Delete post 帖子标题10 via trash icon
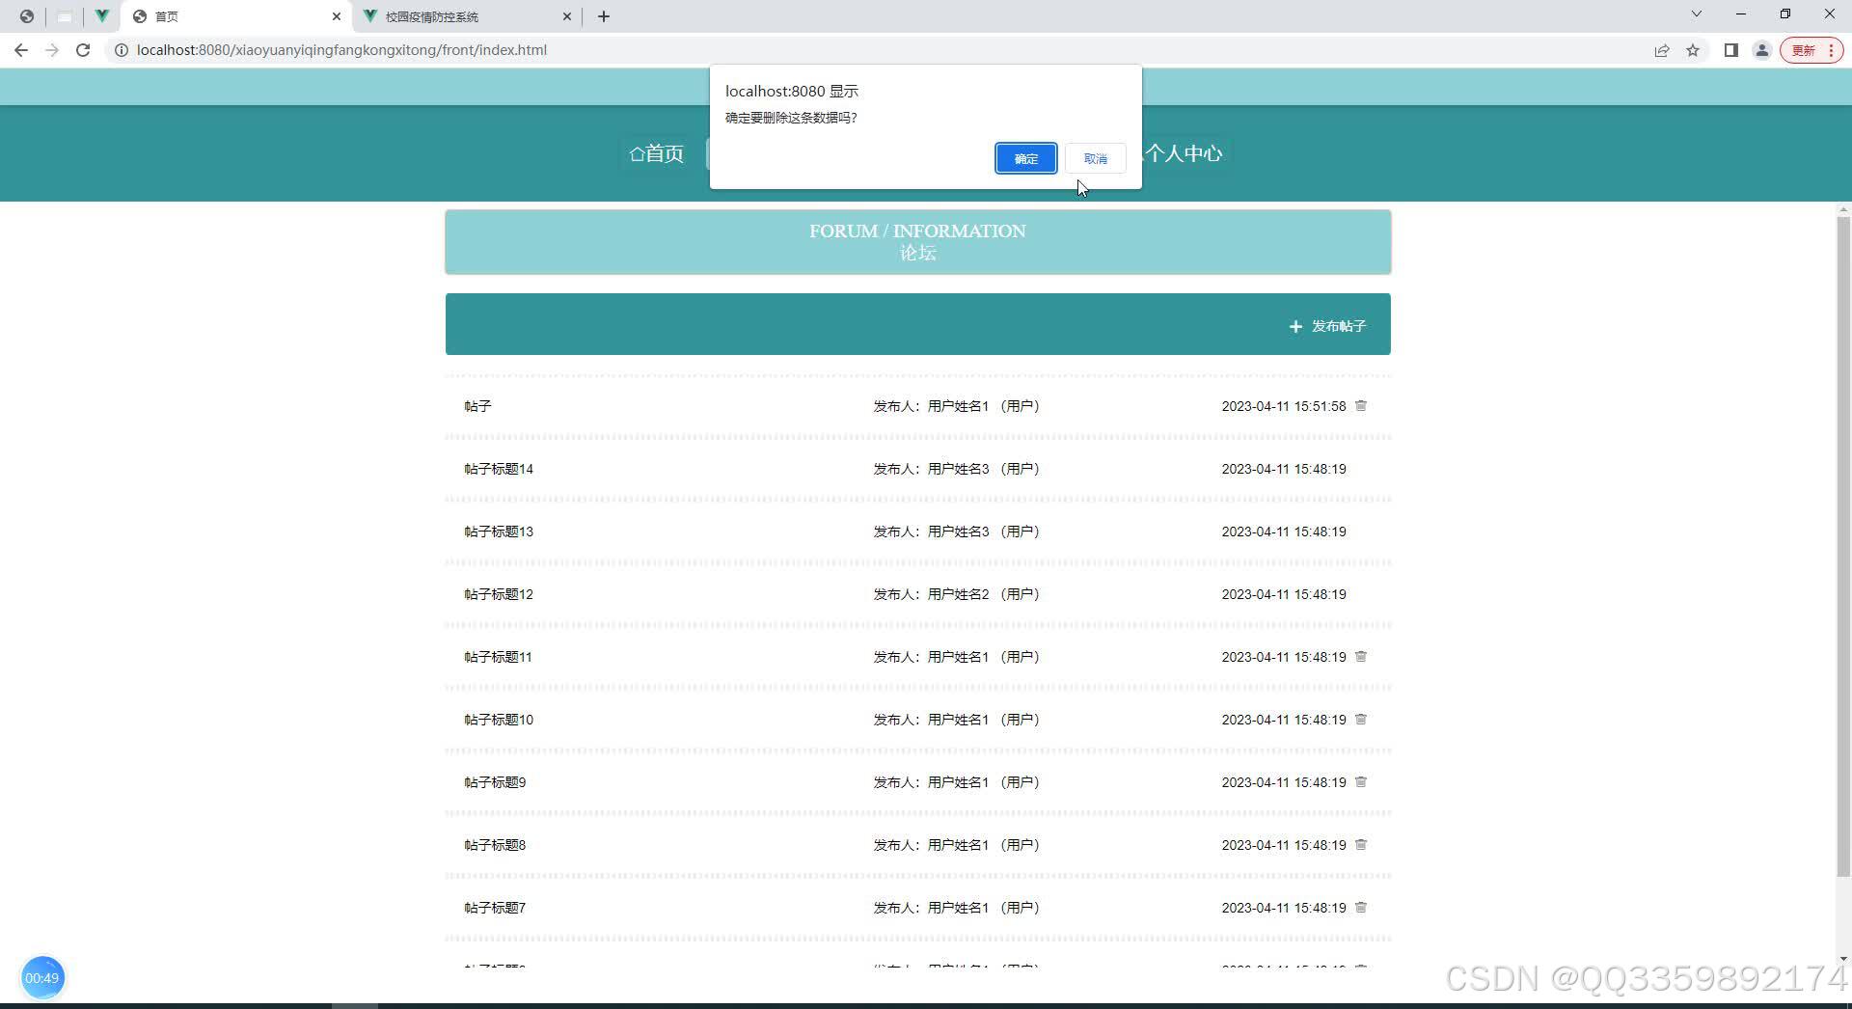The width and height of the screenshot is (1852, 1009). [x=1361, y=720]
